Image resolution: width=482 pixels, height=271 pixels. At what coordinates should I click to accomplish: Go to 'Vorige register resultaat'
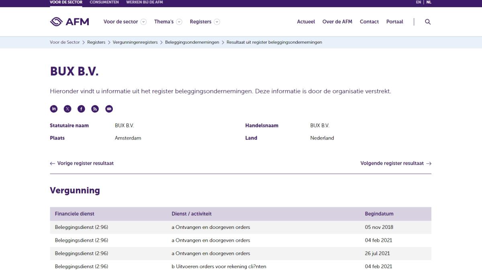point(82,163)
